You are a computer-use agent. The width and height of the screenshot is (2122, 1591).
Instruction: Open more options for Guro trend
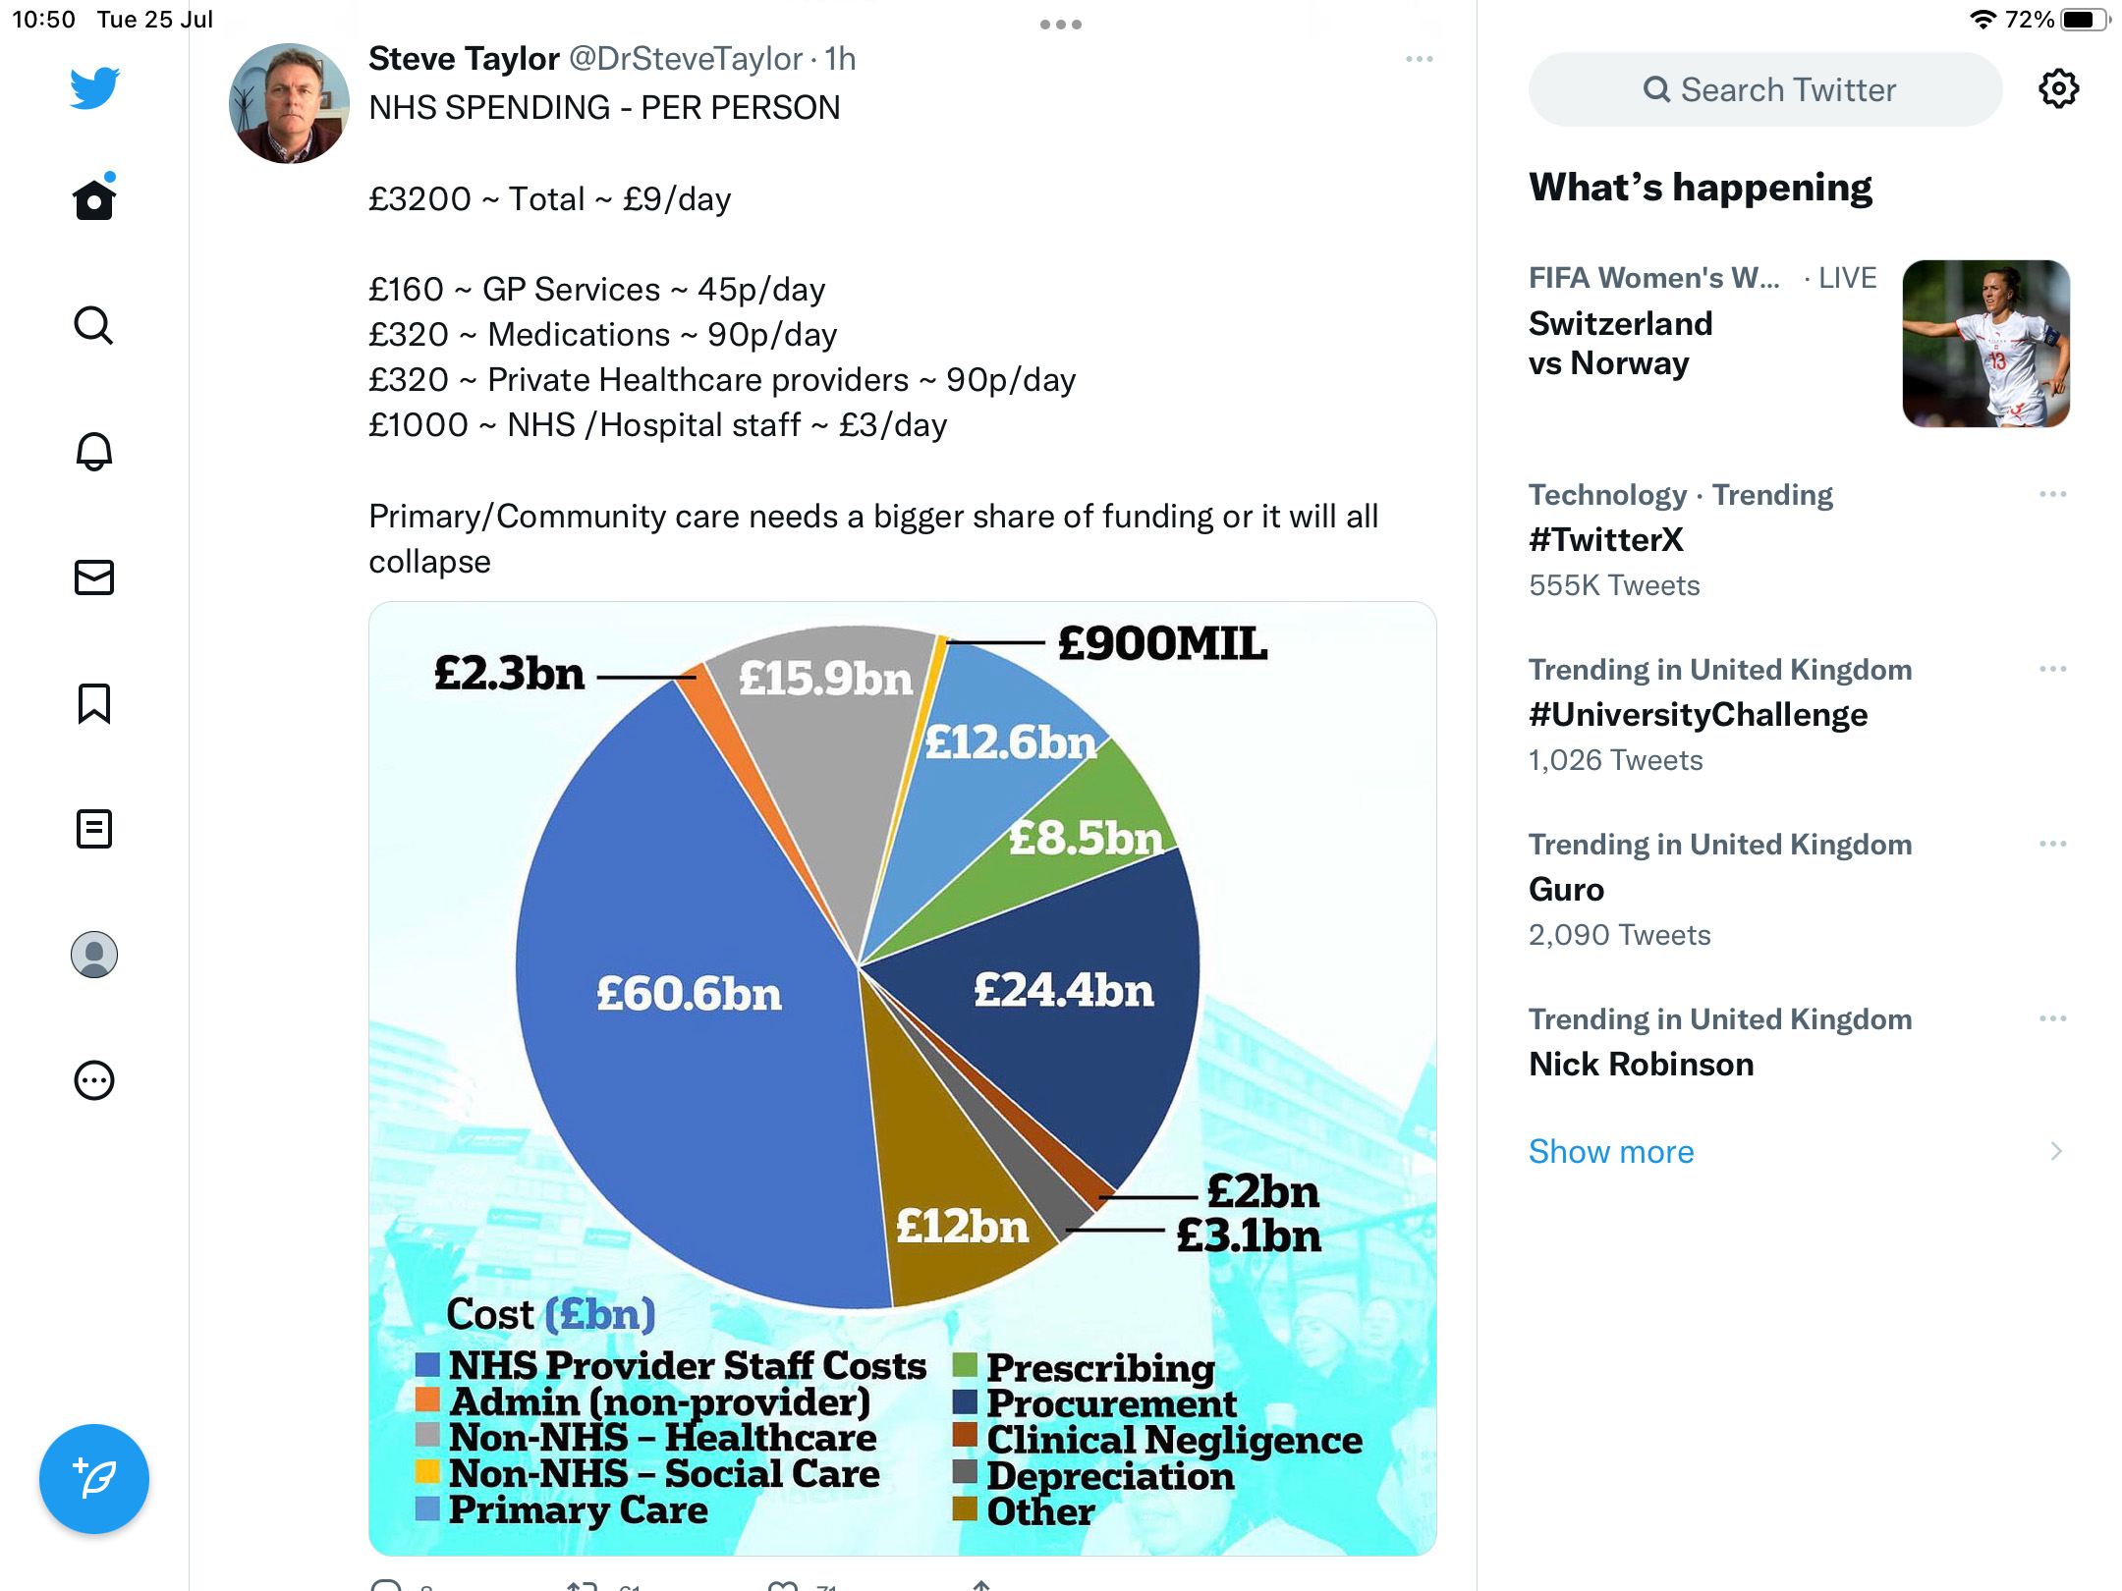(x=2052, y=844)
